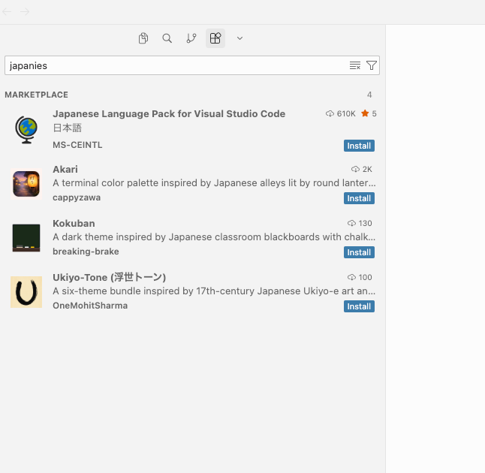Open the Search view icon
The height and width of the screenshot is (473, 485).
(x=167, y=38)
